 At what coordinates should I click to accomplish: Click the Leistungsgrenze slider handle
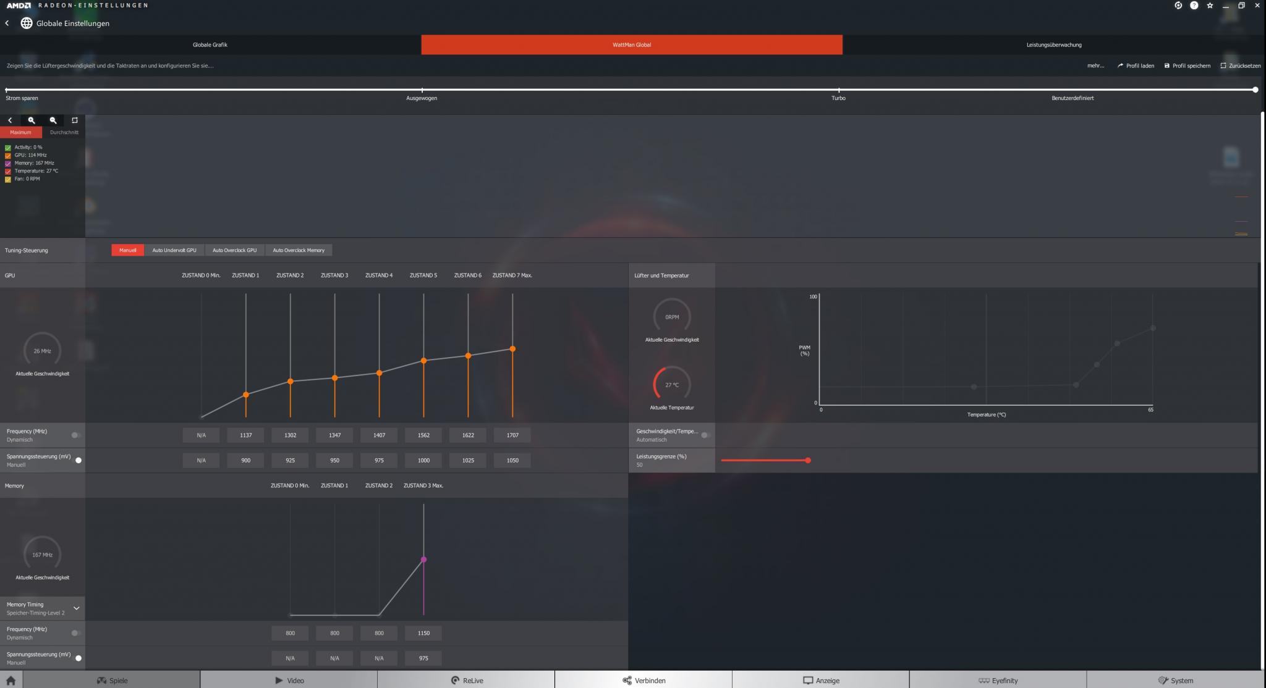[x=808, y=460]
